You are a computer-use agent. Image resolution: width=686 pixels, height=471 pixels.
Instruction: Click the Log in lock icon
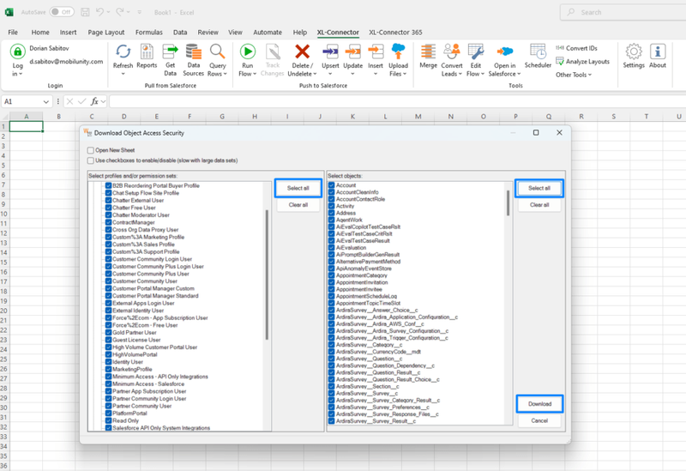[x=17, y=51]
